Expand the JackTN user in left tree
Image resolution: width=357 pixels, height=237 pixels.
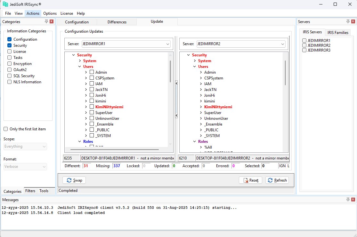click(86, 89)
